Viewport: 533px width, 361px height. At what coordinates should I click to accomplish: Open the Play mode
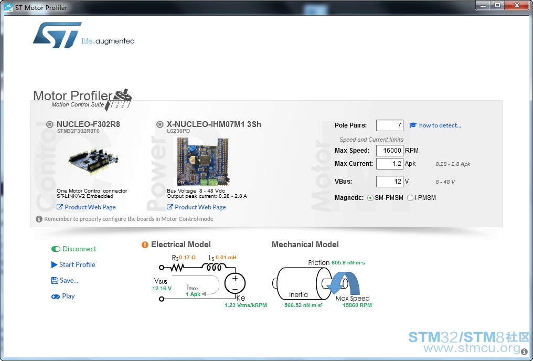tap(63, 296)
